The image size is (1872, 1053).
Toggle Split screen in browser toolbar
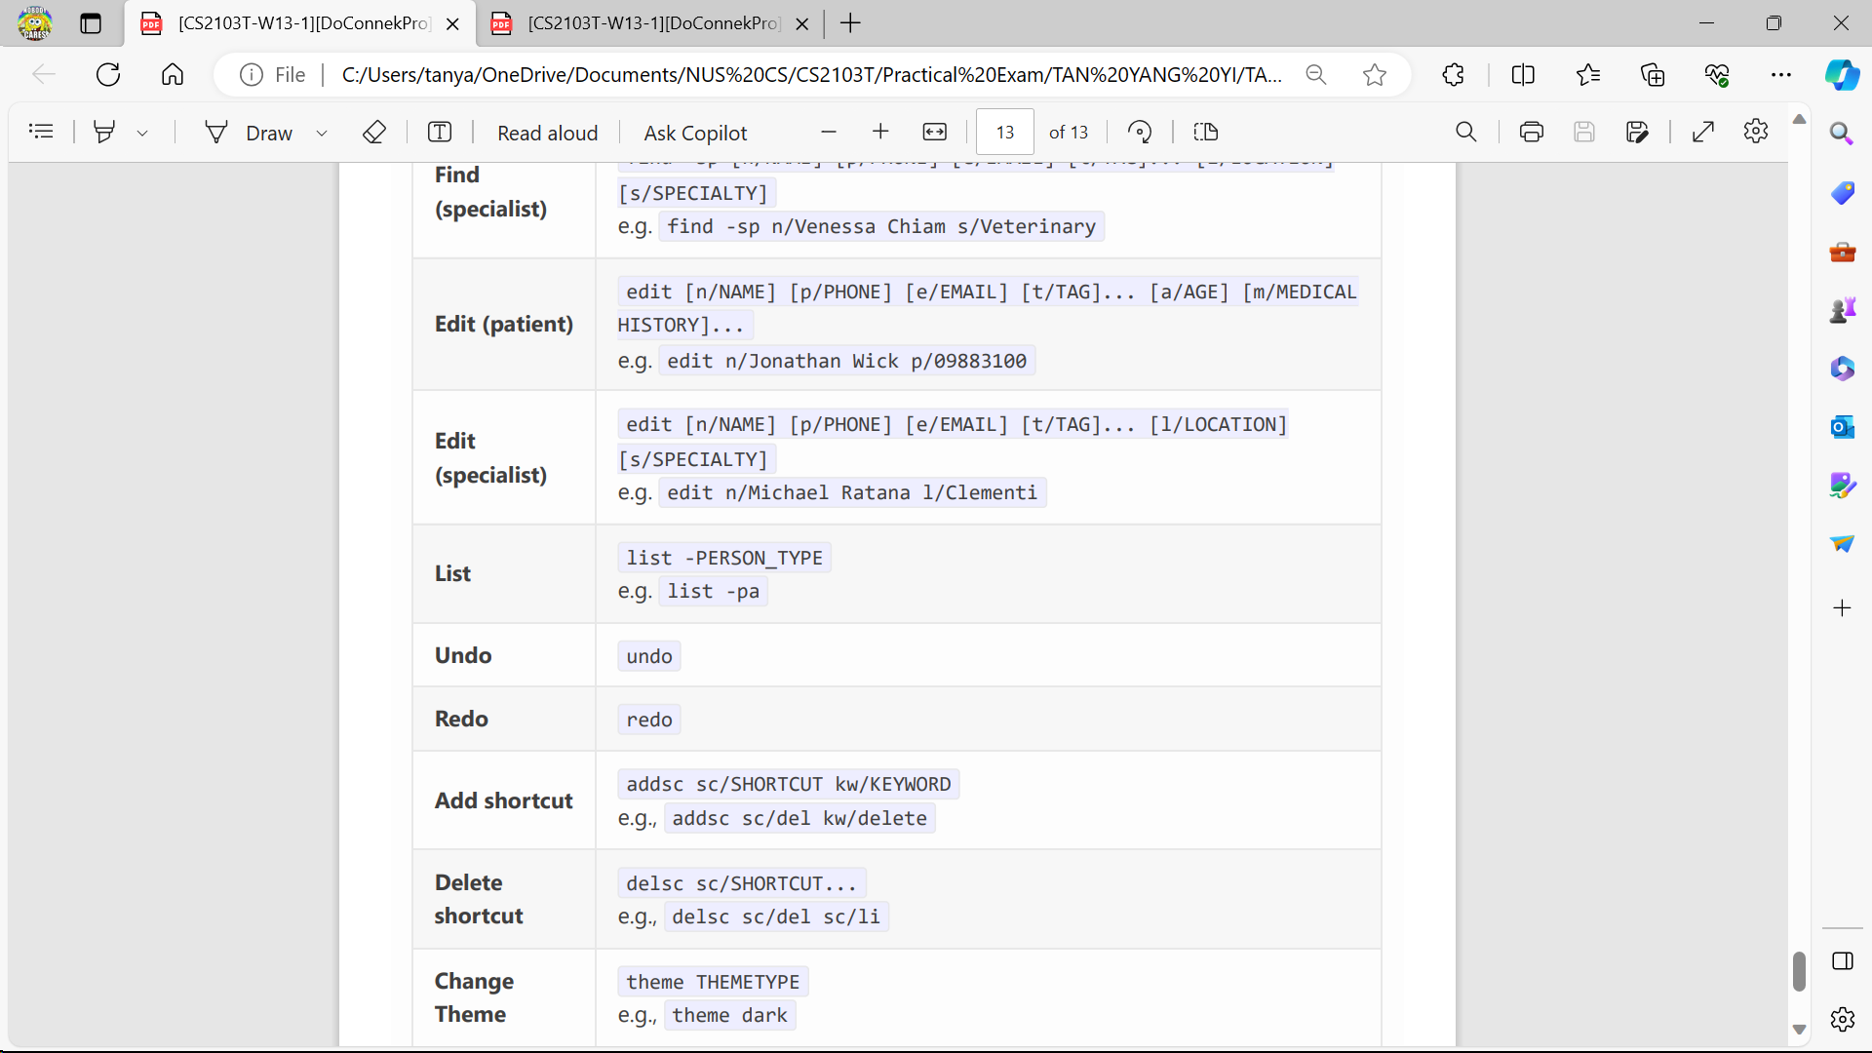pos(1522,75)
